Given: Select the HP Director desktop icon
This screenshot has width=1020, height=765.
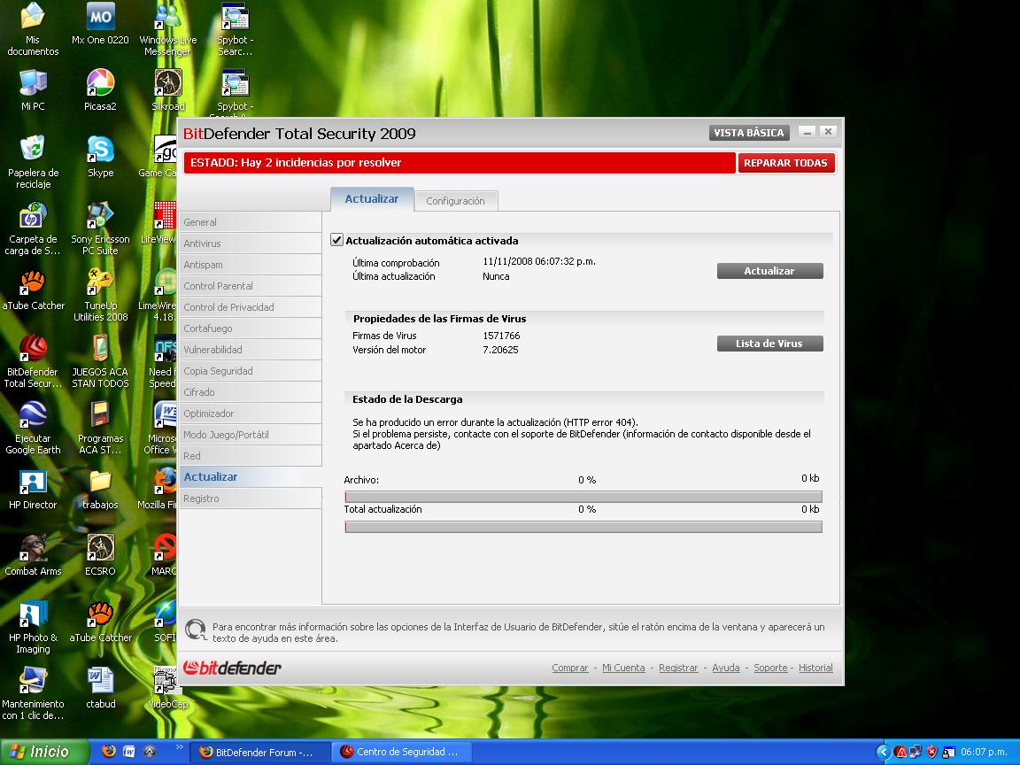Looking at the screenshot, I should coord(33,488).
